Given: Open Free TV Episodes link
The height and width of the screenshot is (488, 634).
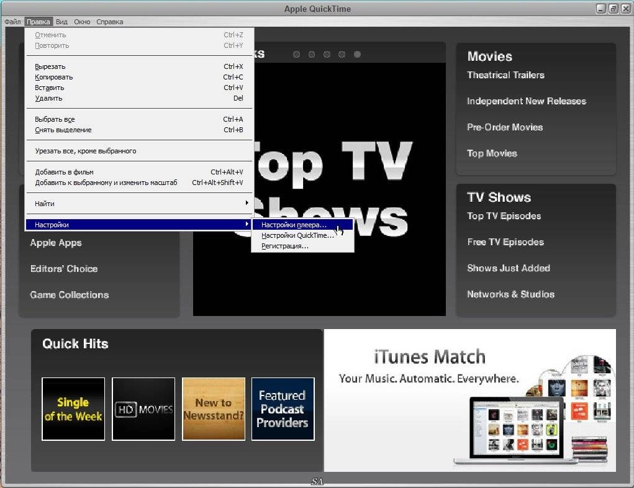Looking at the screenshot, I should point(505,242).
